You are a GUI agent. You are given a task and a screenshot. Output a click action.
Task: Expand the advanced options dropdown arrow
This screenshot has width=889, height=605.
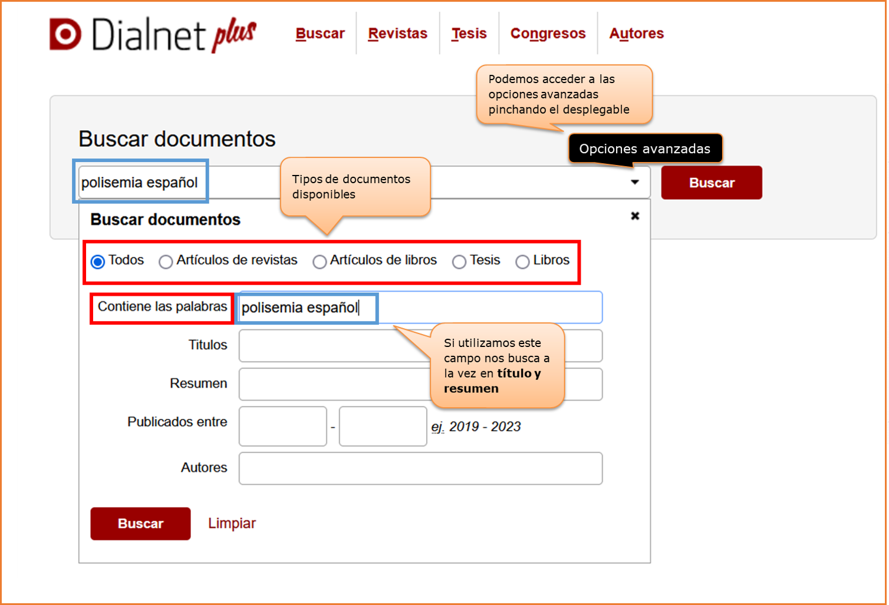pyautogui.click(x=635, y=183)
